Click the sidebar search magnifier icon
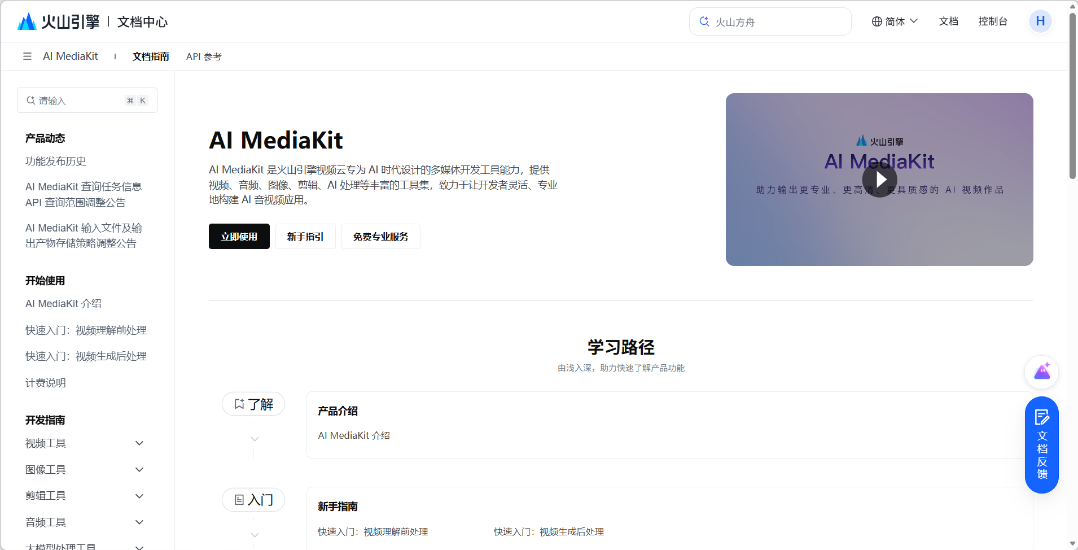This screenshot has width=1078, height=550. pyautogui.click(x=31, y=101)
